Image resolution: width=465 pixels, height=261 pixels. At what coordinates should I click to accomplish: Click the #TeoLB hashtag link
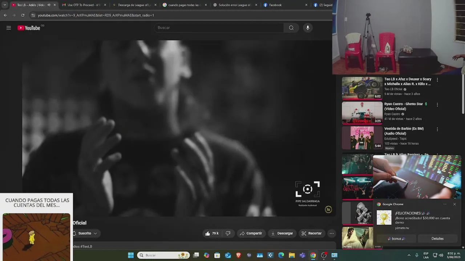(x=86, y=246)
